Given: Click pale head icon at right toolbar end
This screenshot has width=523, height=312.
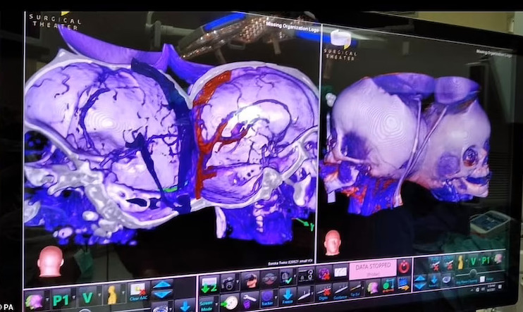Looking at the screenshot, I should pos(498,258).
